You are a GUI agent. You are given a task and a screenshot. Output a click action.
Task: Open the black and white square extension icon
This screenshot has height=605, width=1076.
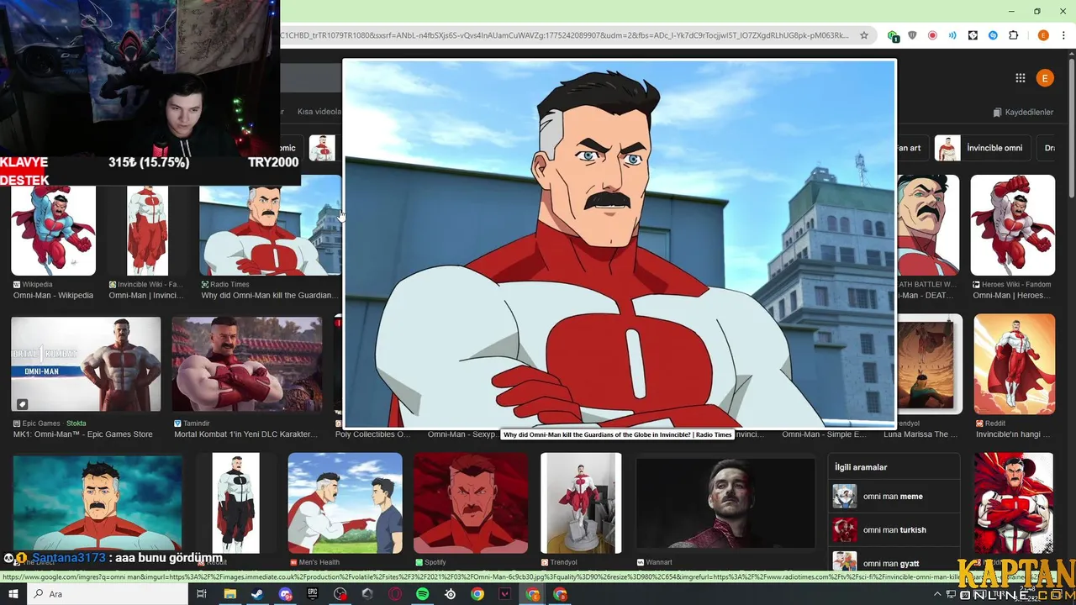pyautogui.click(x=973, y=35)
